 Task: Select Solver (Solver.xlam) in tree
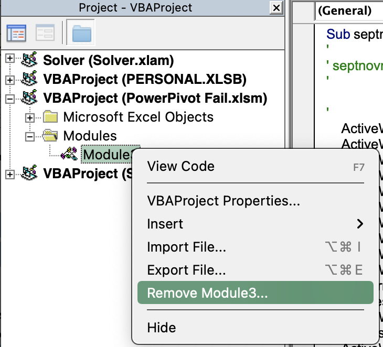[109, 60]
